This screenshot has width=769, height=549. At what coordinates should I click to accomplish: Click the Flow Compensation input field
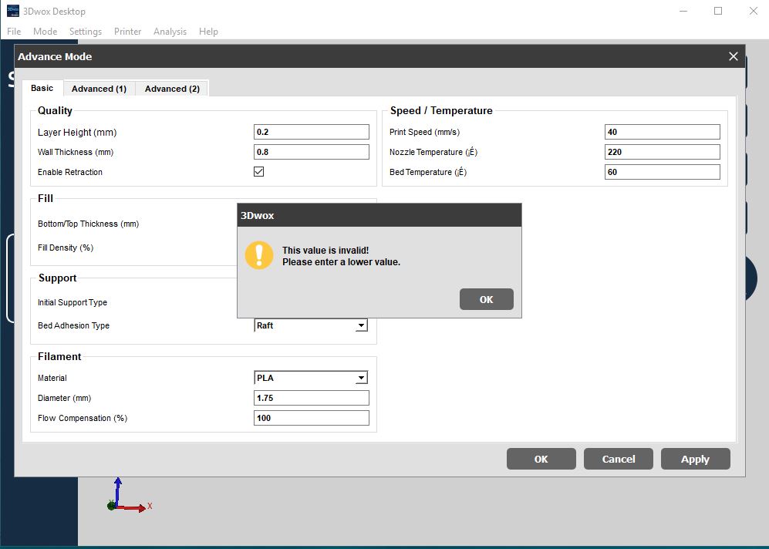pos(312,418)
